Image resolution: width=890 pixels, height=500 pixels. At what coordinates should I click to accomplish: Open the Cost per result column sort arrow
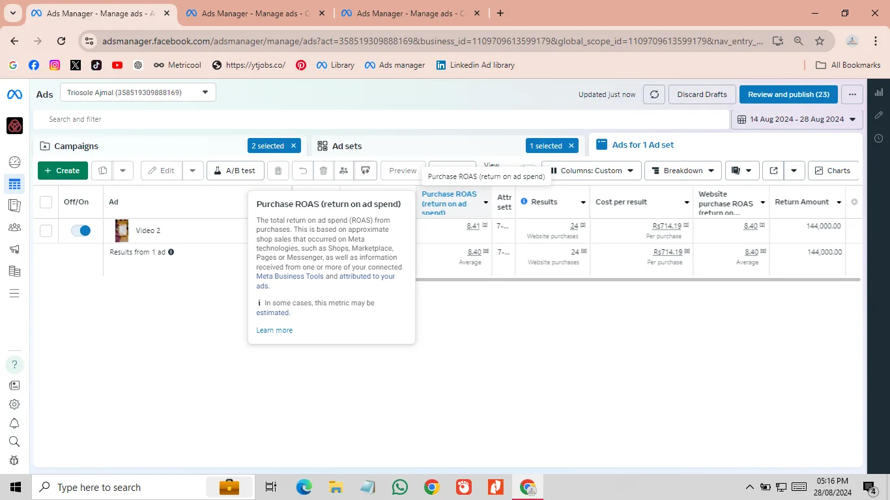point(687,202)
